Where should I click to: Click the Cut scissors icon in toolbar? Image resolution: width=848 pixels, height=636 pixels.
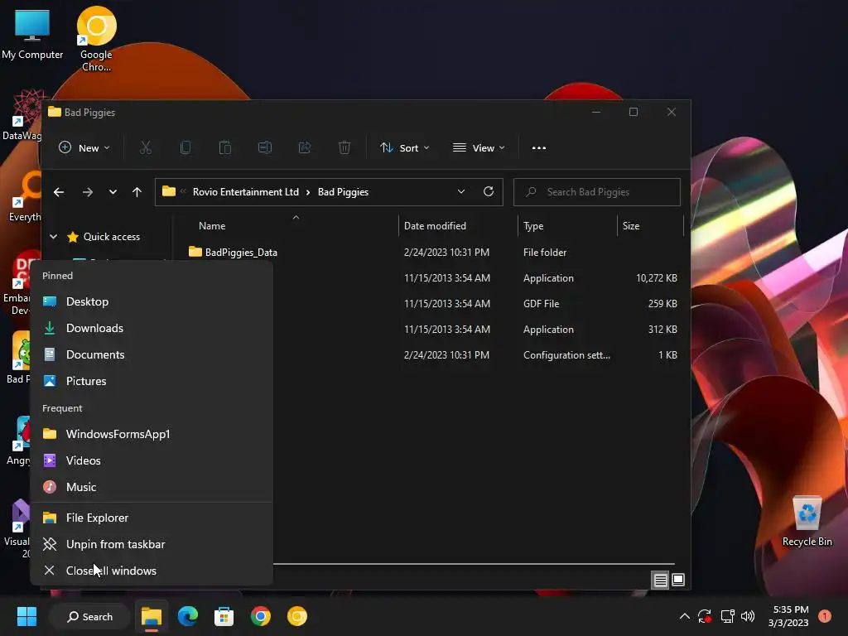[x=146, y=147]
